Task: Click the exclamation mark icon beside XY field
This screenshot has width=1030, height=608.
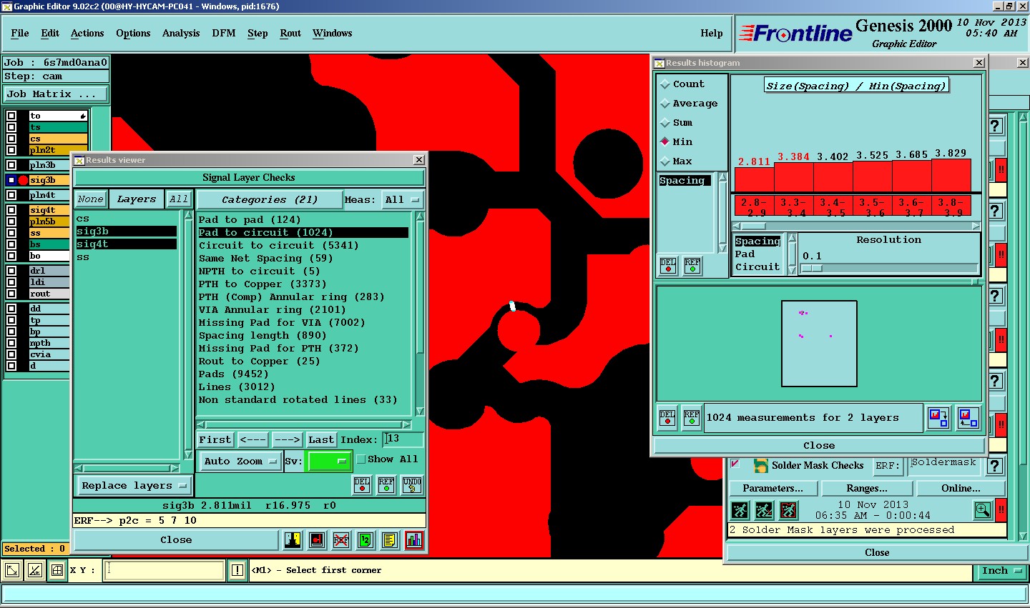Action: pyautogui.click(x=237, y=570)
